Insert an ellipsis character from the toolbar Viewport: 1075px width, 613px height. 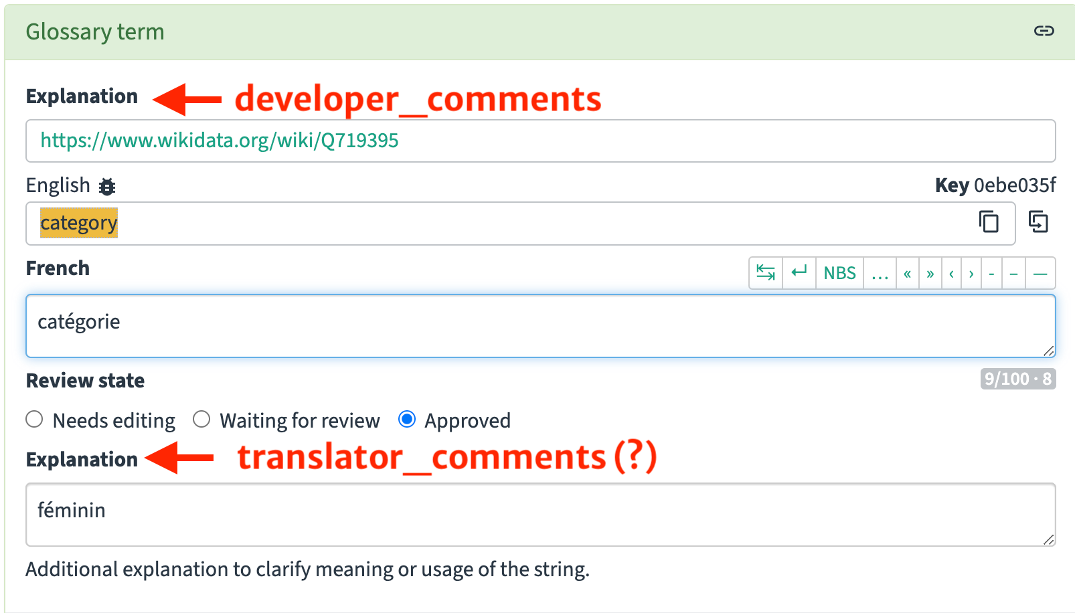(x=880, y=273)
